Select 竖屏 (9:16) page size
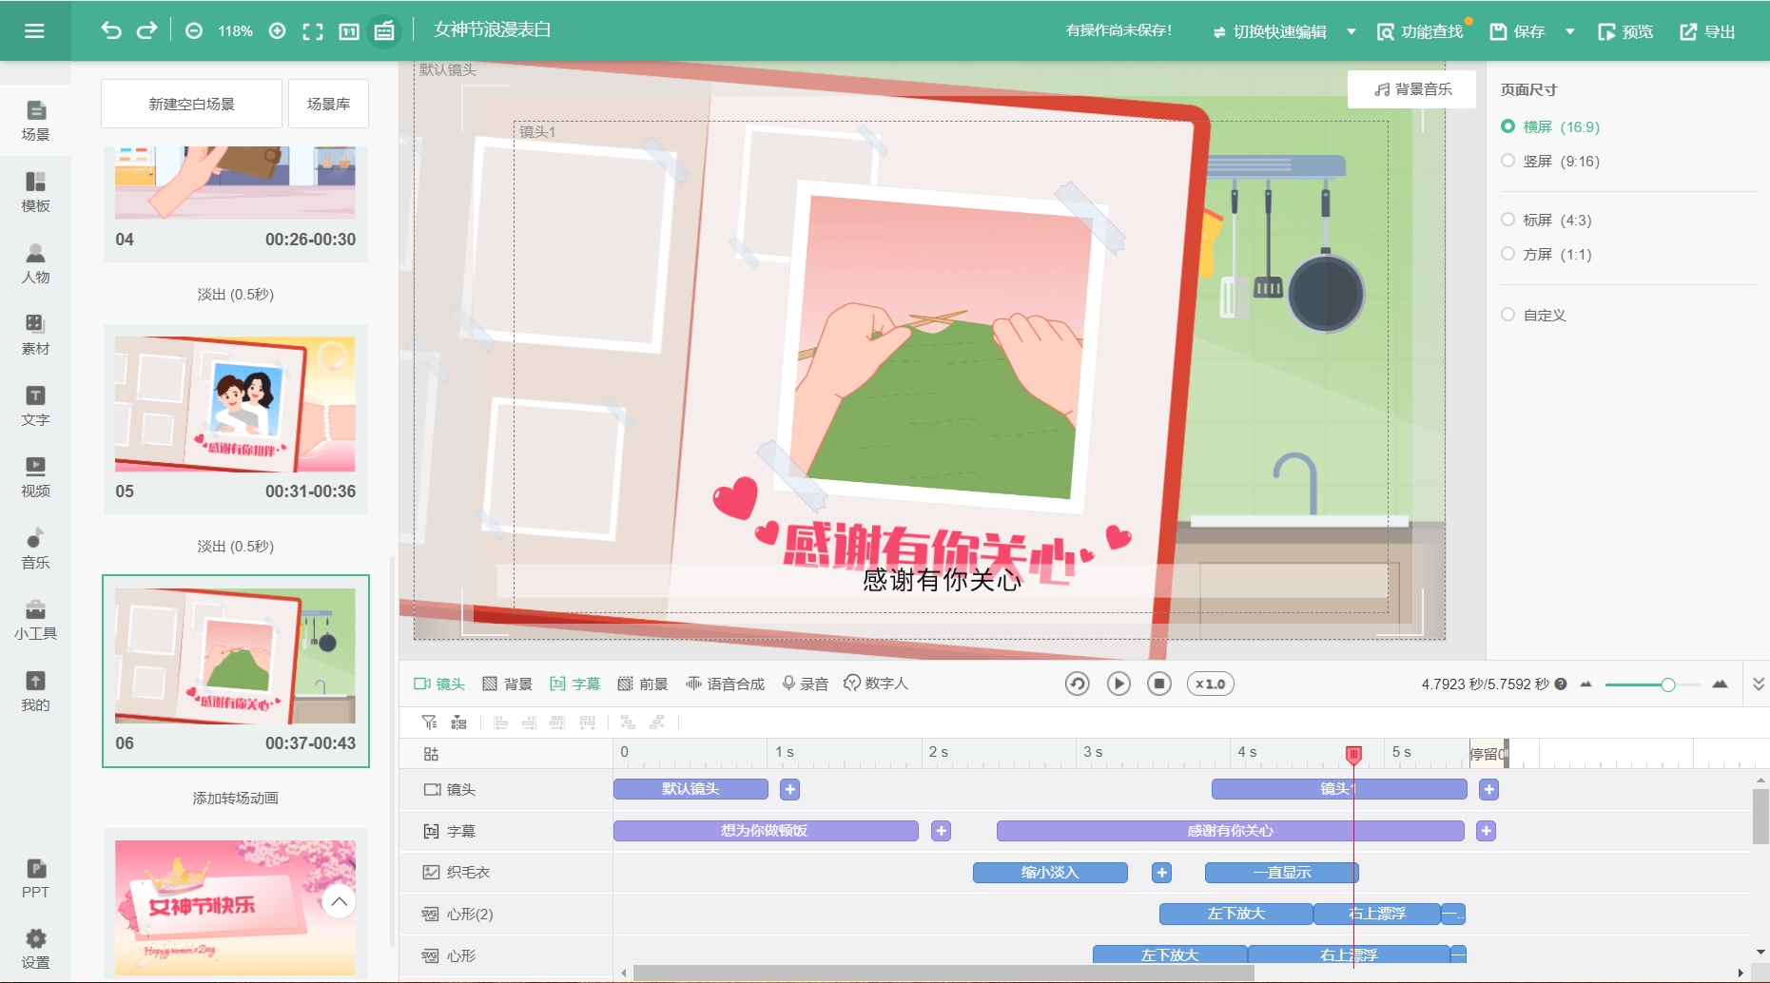 1550,161
